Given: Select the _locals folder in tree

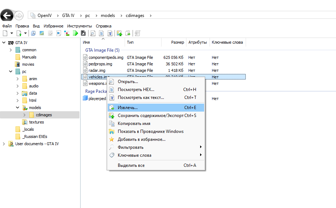Looking at the screenshot, I should click(28, 129).
